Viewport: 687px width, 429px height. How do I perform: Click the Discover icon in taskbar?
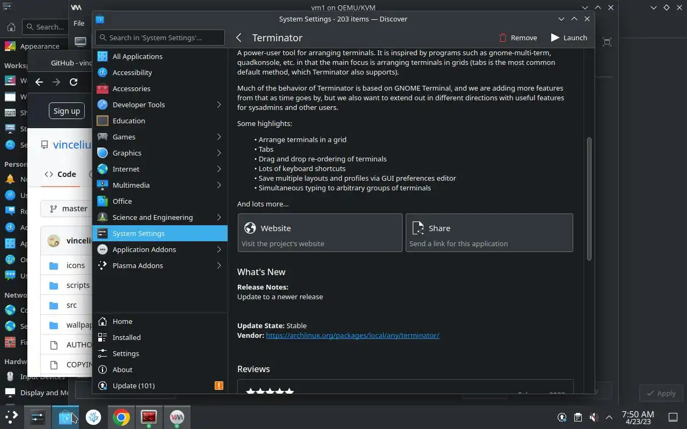[x=65, y=417]
